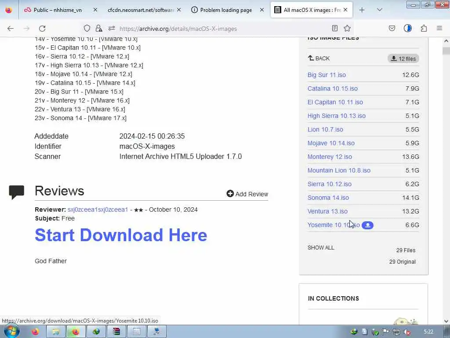
Task: Go back to previous page
Action: 11,29
